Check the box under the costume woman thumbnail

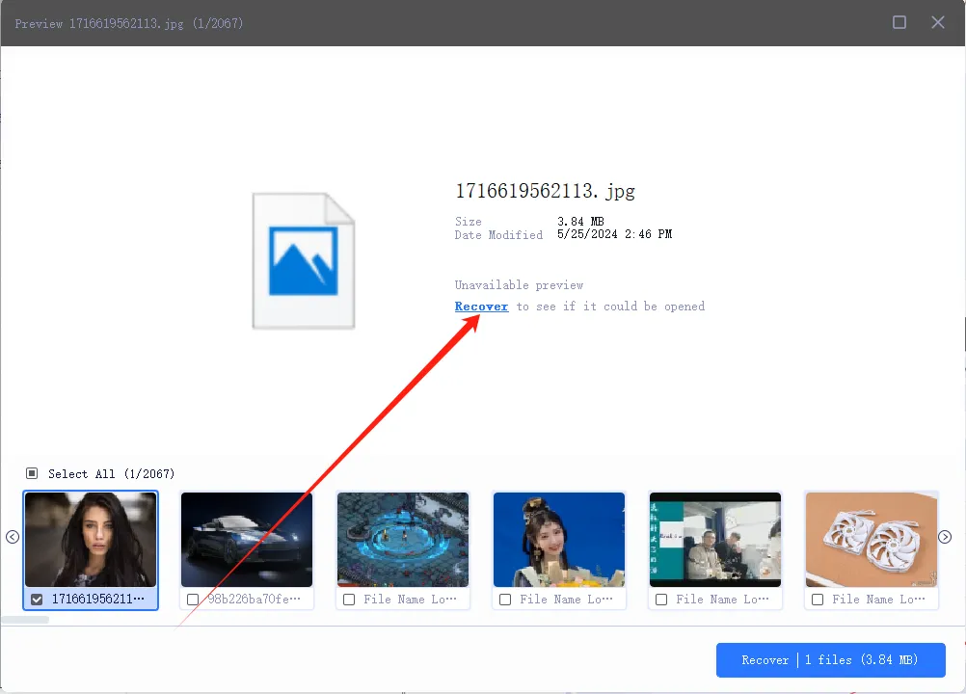coord(505,600)
